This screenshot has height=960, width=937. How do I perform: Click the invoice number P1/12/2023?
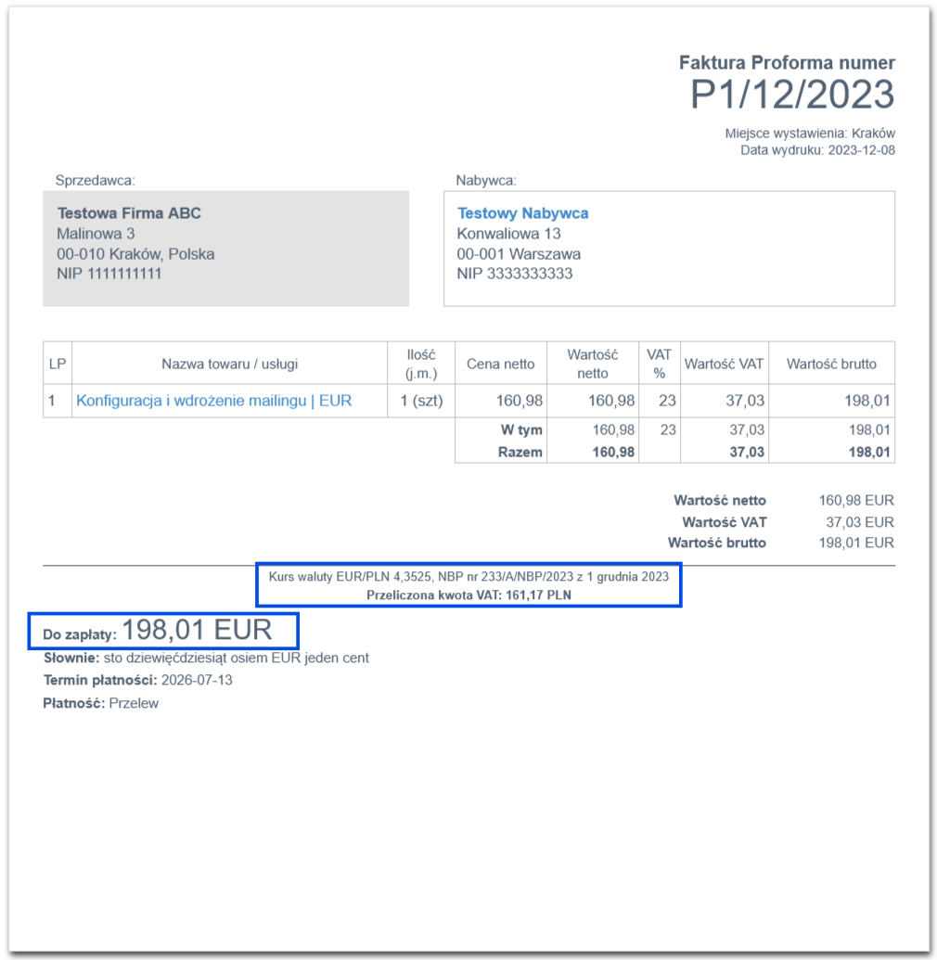click(x=792, y=95)
